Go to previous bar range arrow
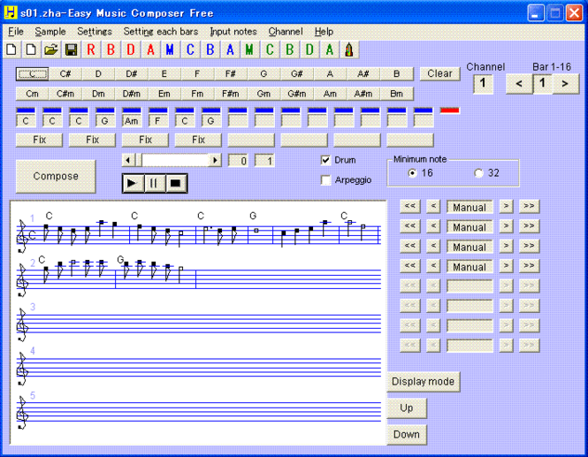Image resolution: width=588 pixels, height=457 pixels. [x=519, y=84]
